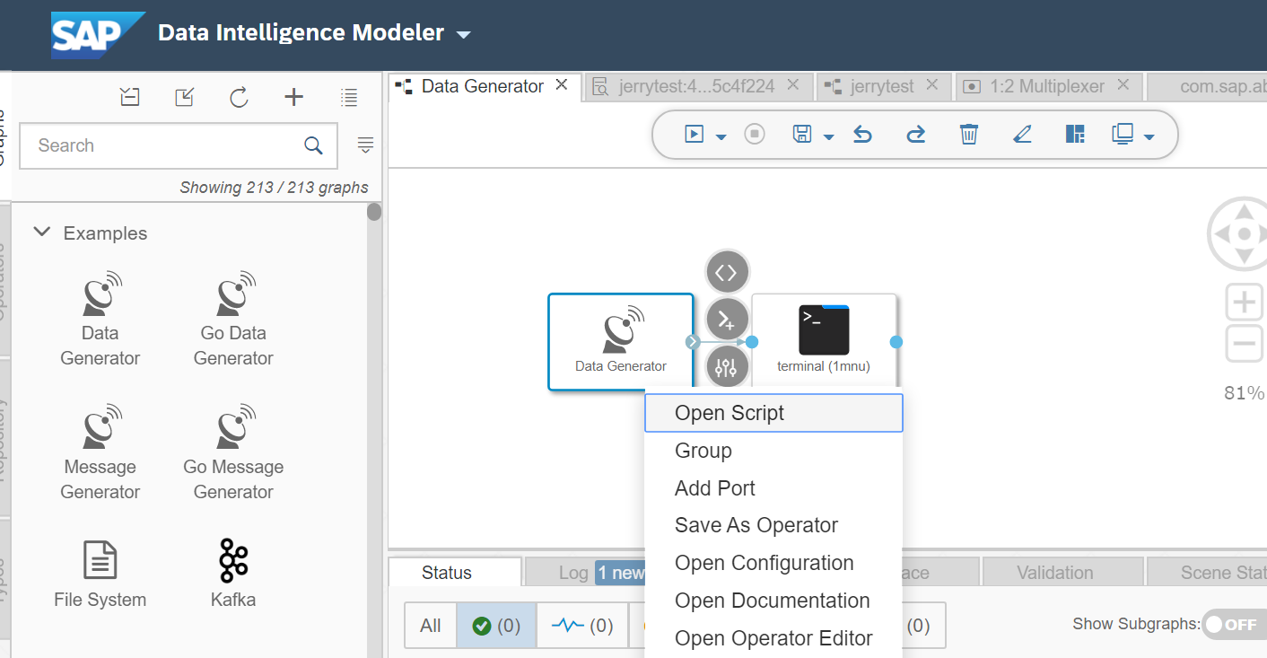Filter status by completed green check (0)
Viewport: 1267px width, 658px height.
coord(496,626)
